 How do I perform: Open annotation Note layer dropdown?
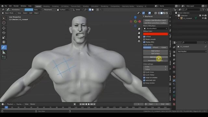click(x=38, y=10)
